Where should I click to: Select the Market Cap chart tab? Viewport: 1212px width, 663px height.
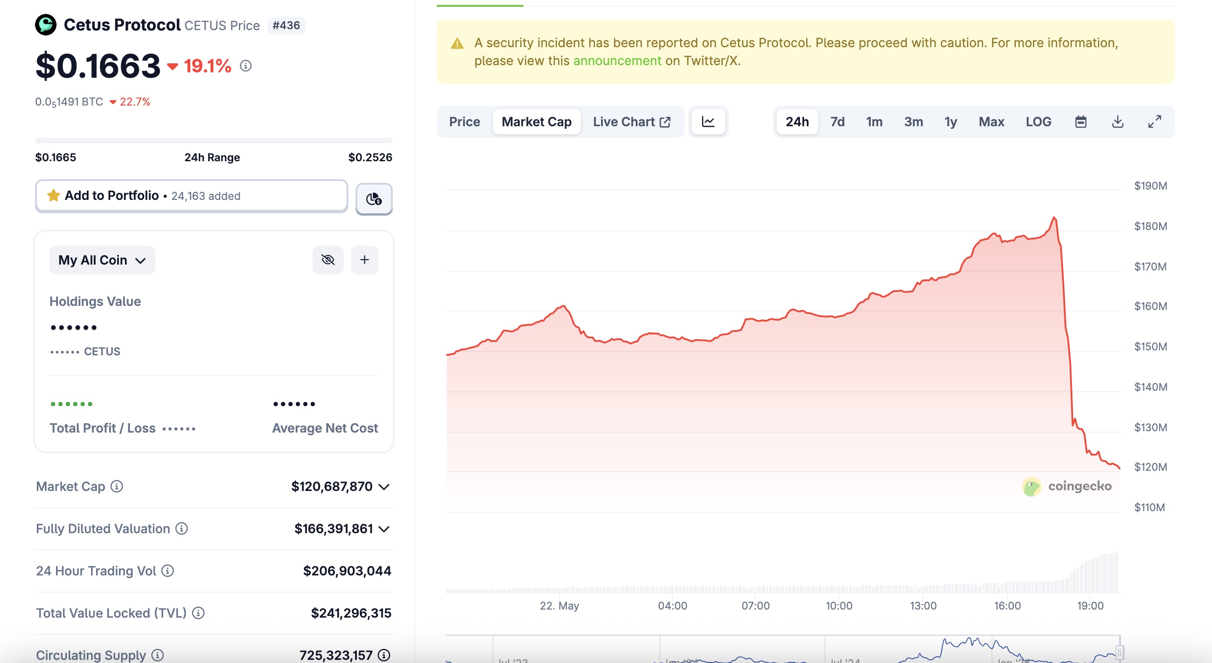click(x=536, y=121)
